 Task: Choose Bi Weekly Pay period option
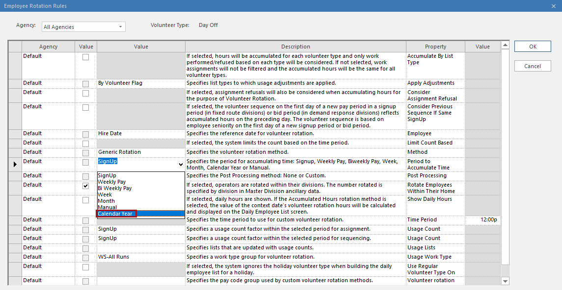114,188
